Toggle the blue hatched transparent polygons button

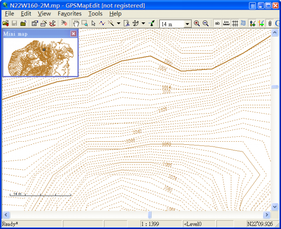[x=243, y=23]
